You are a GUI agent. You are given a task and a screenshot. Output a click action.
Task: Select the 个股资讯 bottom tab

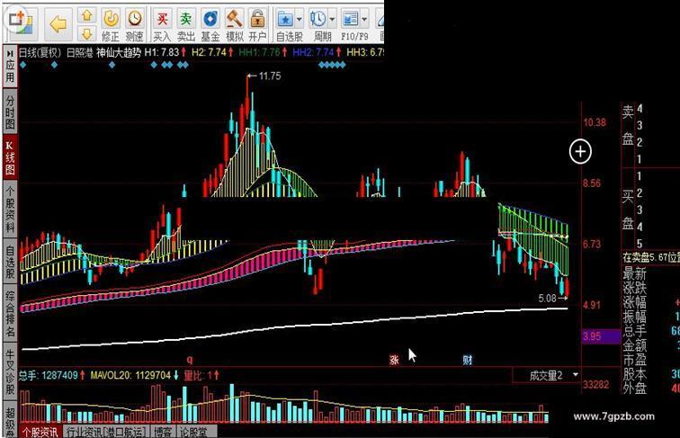pyautogui.click(x=40, y=432)
